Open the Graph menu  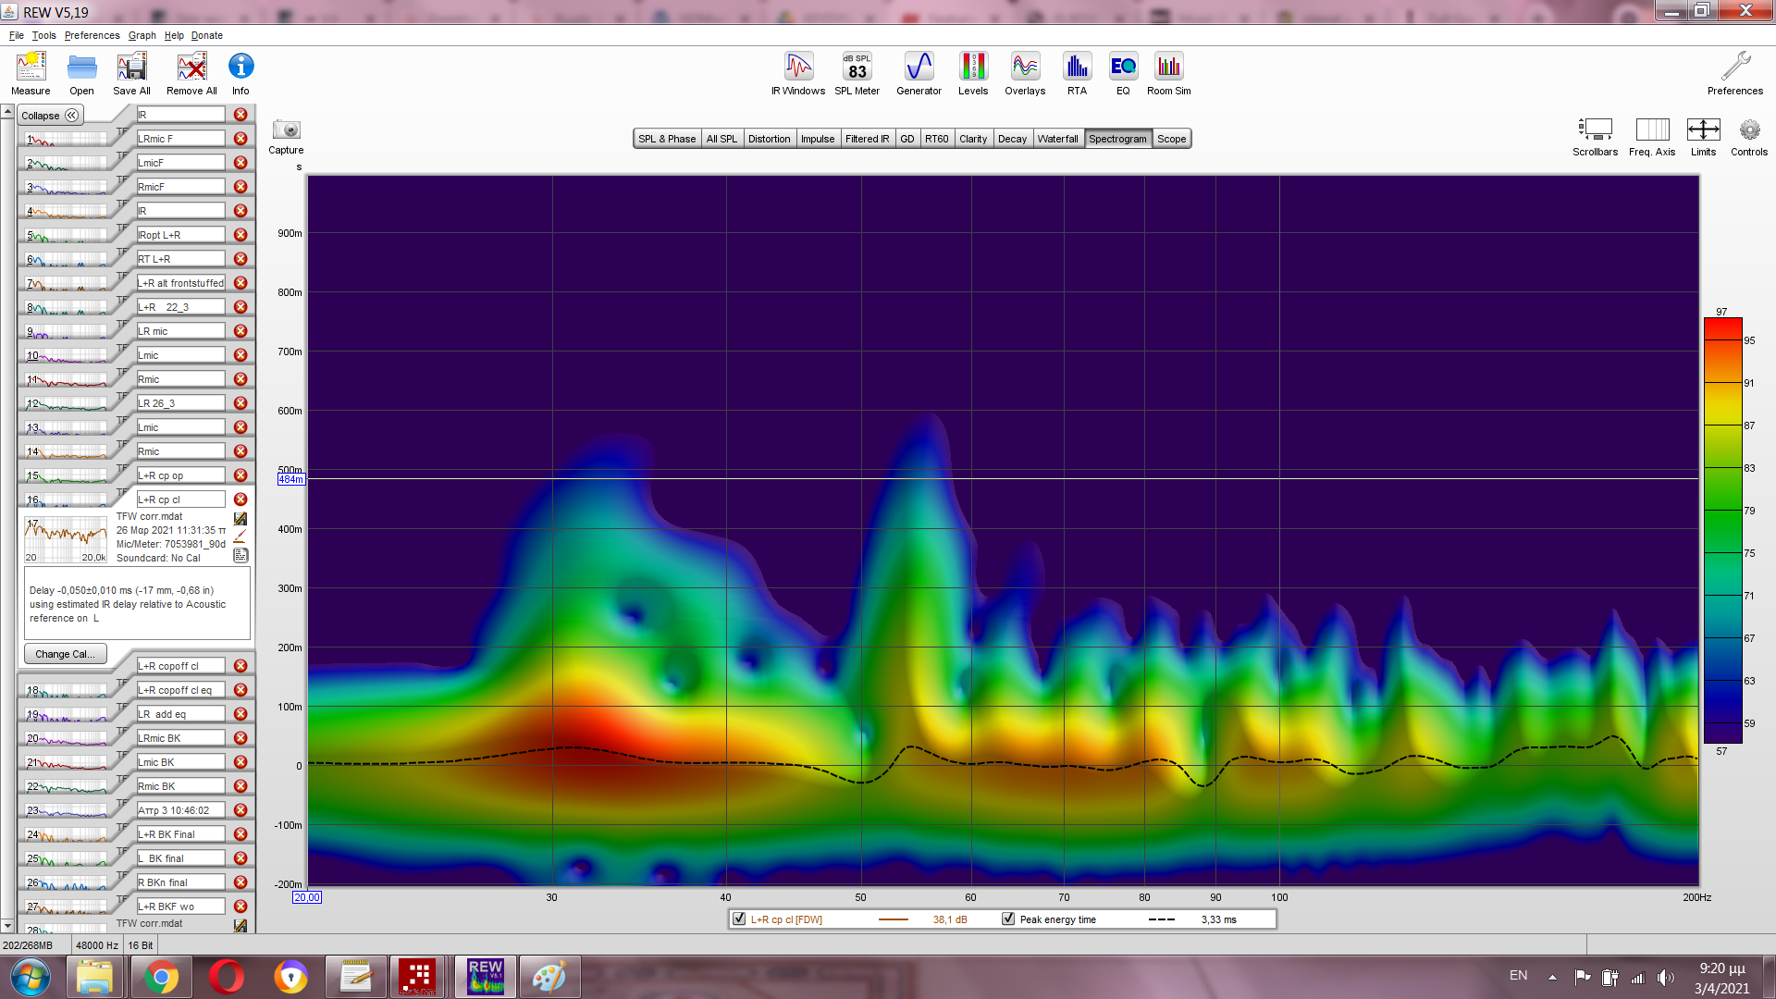pyautogui.click(x=142, y=35)
